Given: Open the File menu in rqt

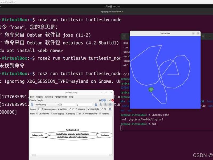Looking at the screenshot, I should (32, 97).
